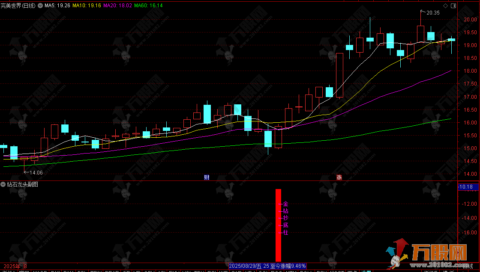Click the 18.00 price axis label

point(470,71)
